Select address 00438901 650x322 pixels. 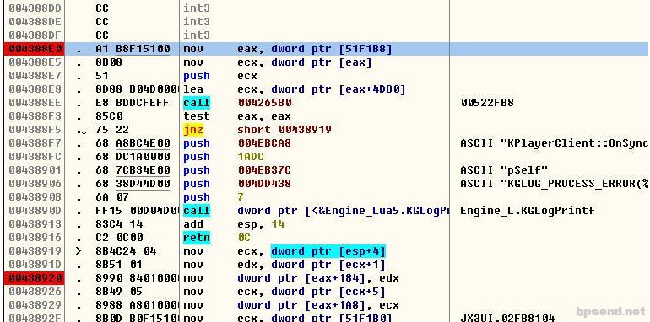coord(35,170)
